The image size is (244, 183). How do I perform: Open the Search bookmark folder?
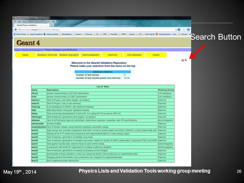click(131, 34)
